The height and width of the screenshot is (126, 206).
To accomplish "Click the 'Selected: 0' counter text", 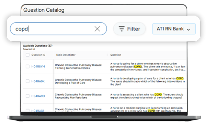I will pos(29,49).
